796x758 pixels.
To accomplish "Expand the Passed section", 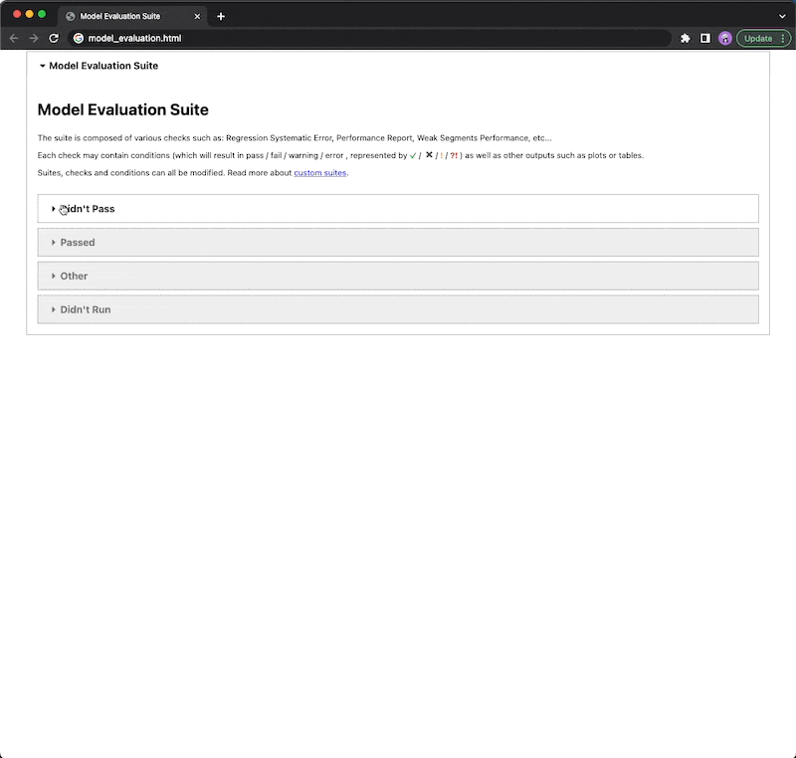I will click(x=398, y=242).
